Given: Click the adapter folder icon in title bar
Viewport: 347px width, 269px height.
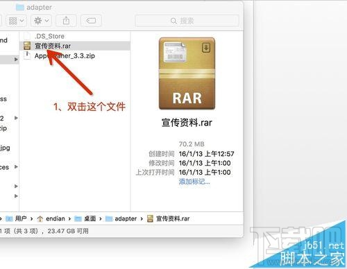Looking at the screenshot, I should click(20, 8).
